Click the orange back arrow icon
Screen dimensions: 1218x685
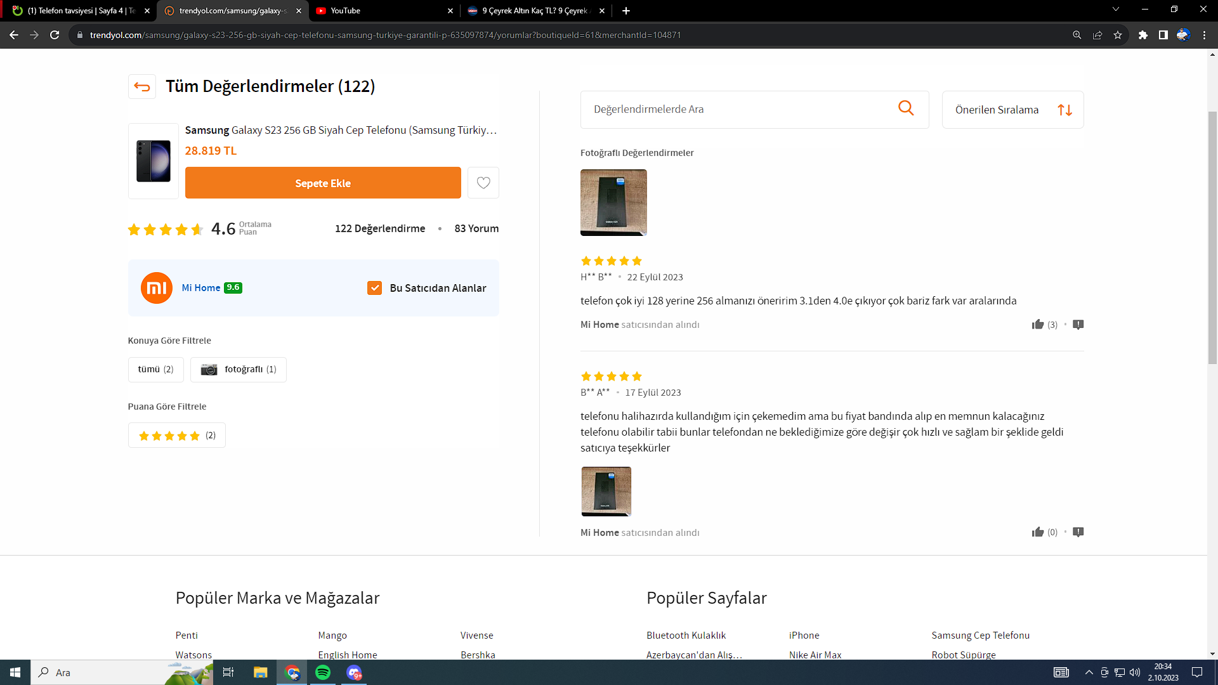[x=142, y=87]
